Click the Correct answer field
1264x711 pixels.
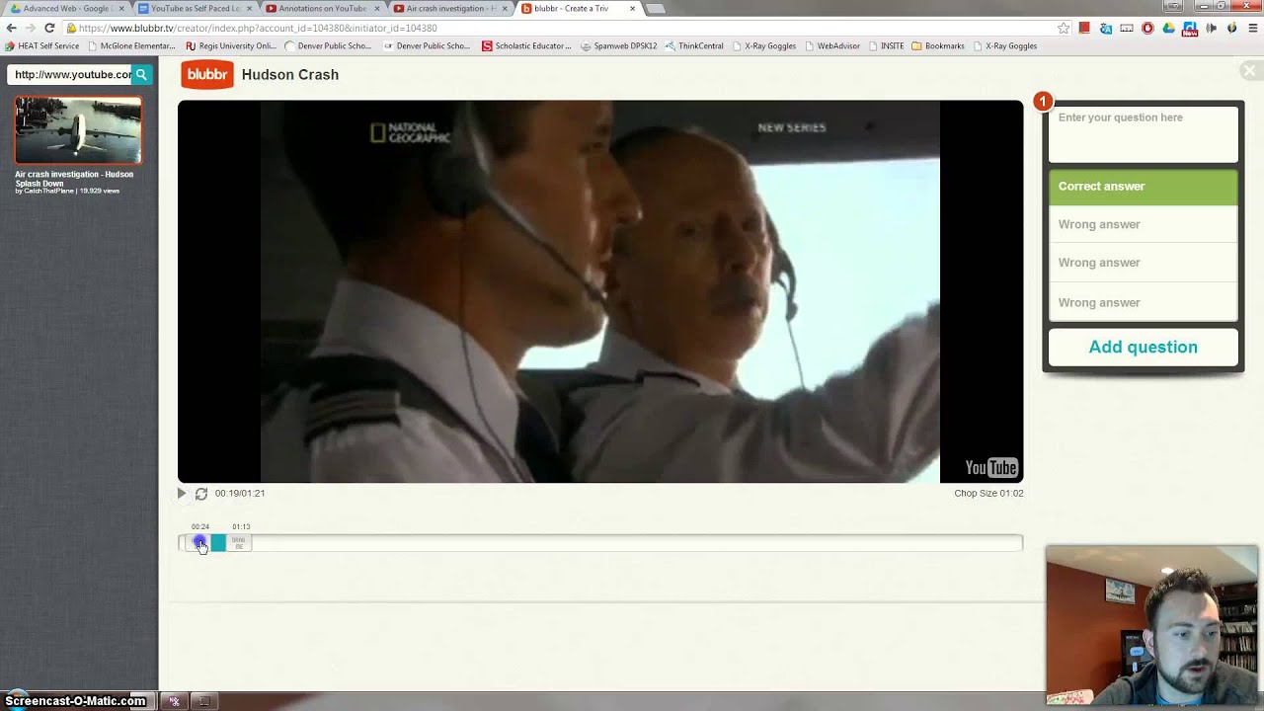tap(1143, 187)
